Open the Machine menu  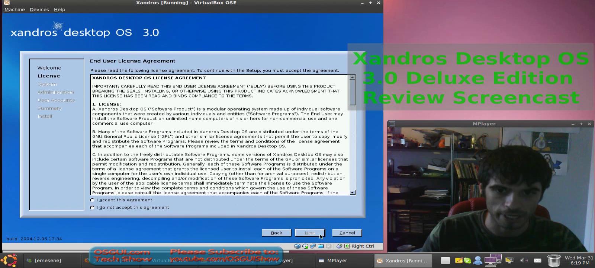pos(15,9)
